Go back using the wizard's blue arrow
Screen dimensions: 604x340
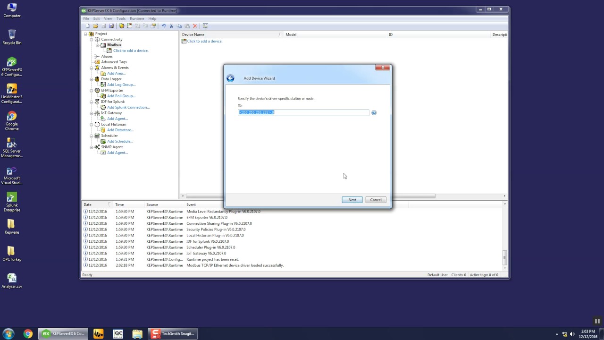coord(230,78)
